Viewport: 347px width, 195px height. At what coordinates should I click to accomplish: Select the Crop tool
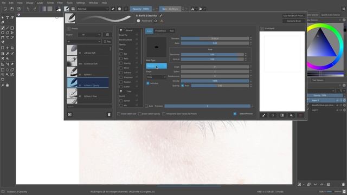(12, 48)
